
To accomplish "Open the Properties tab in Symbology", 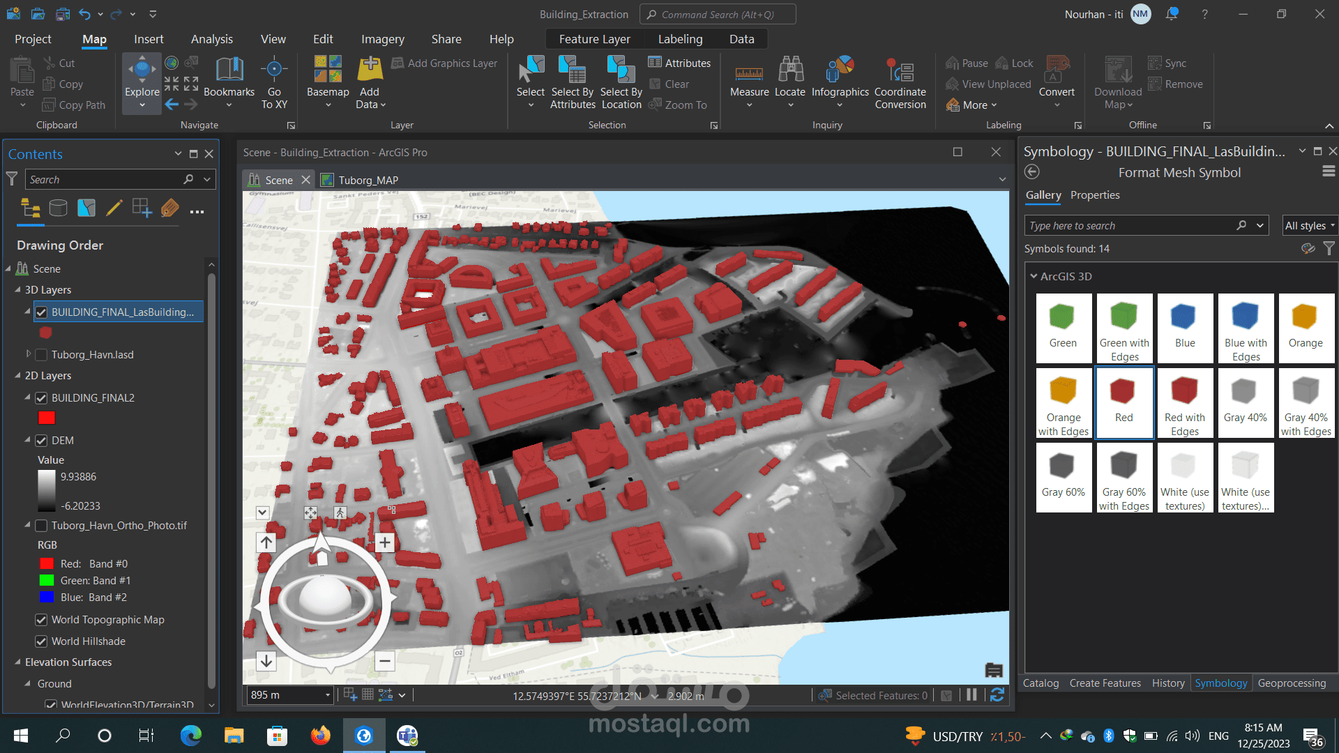I will pyautogui.click(x=1095, y=195).
